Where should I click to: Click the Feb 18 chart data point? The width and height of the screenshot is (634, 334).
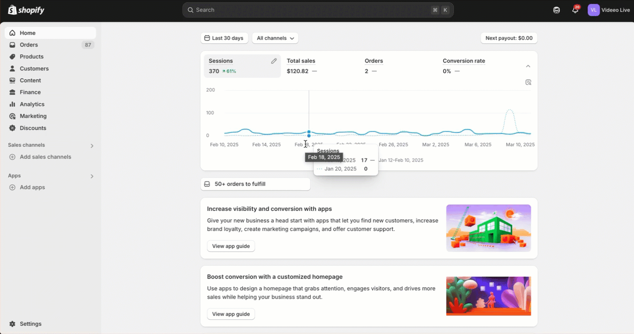pos(309,132)
